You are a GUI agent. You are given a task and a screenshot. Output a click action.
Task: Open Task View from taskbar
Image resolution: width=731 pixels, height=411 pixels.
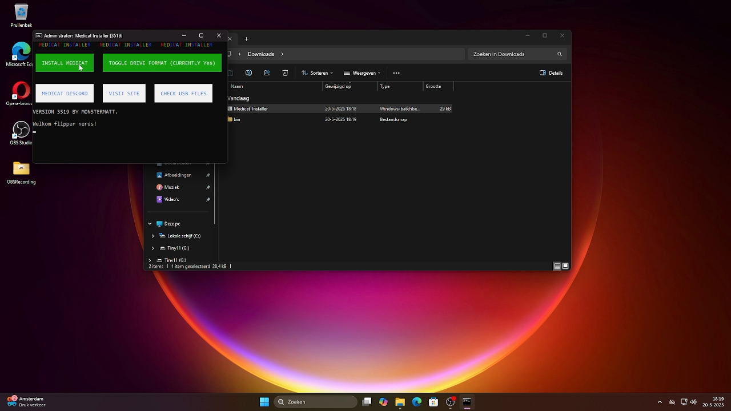click(367, 402)
